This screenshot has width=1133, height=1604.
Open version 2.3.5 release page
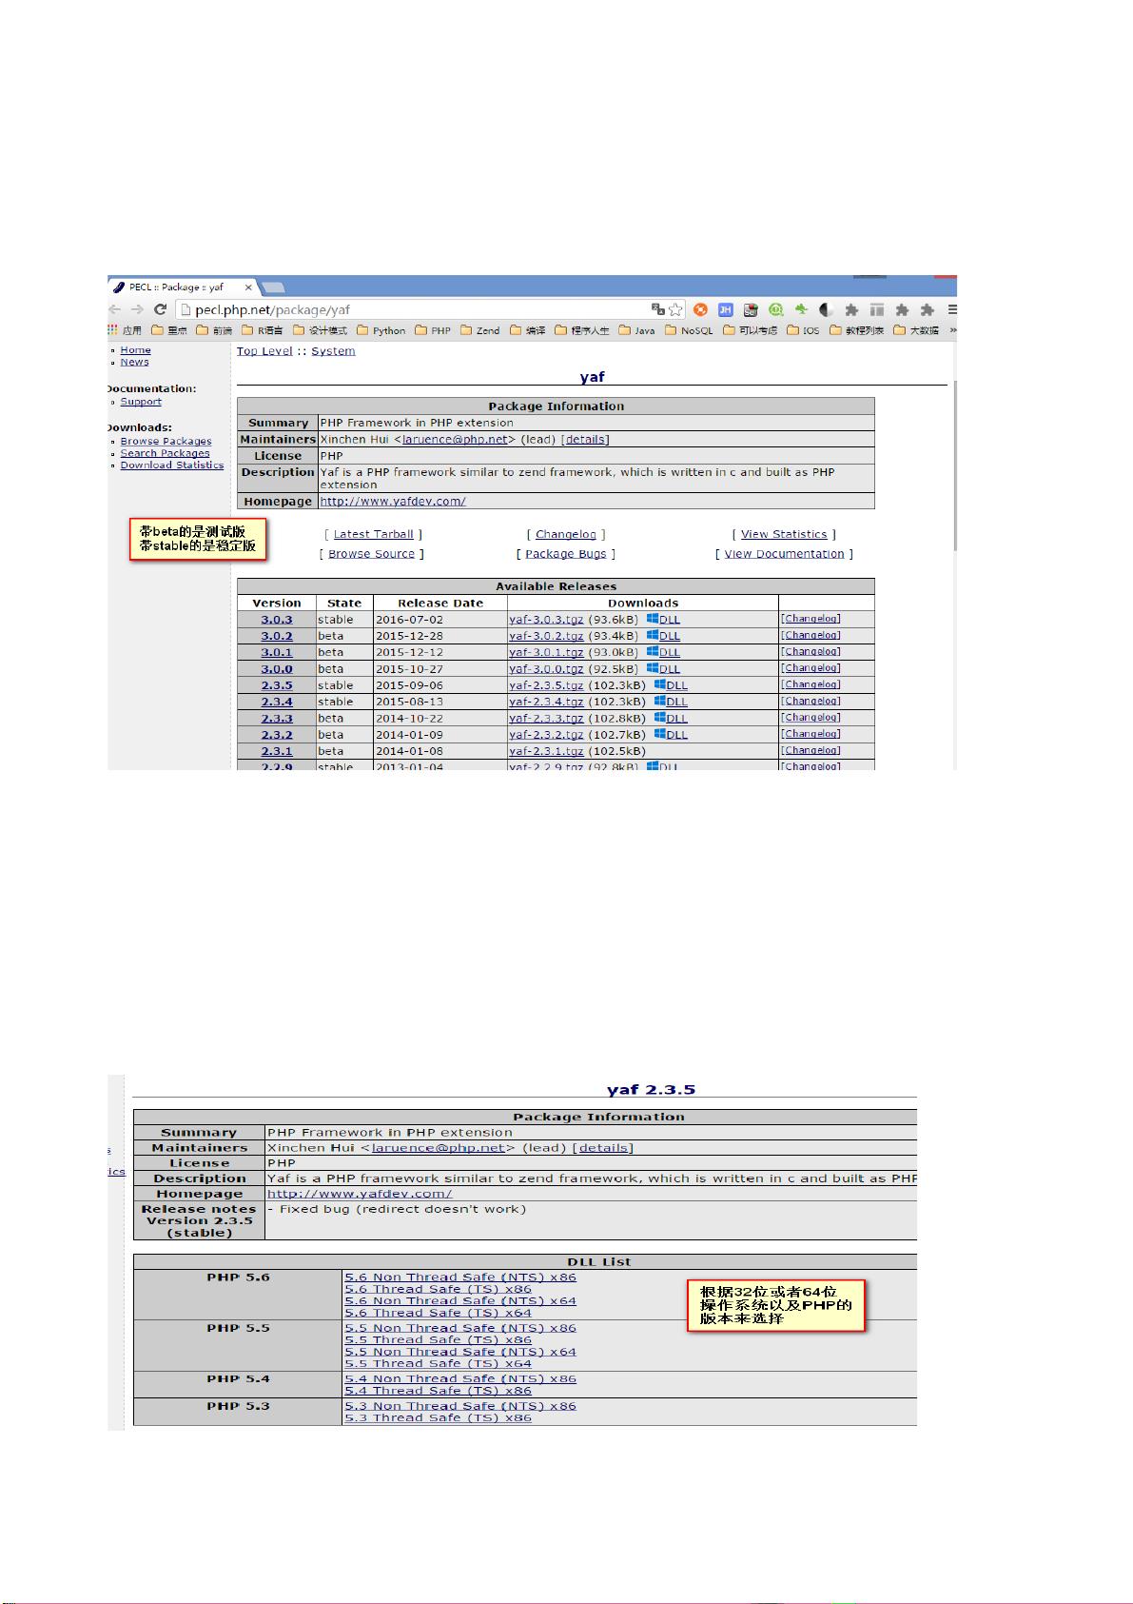pyautogui.click(x=277, y=685)
